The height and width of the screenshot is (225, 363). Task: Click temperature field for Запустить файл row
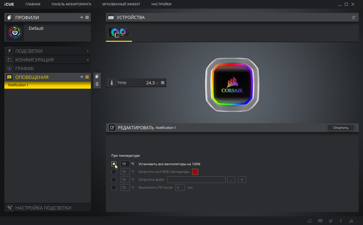point(125,180)
